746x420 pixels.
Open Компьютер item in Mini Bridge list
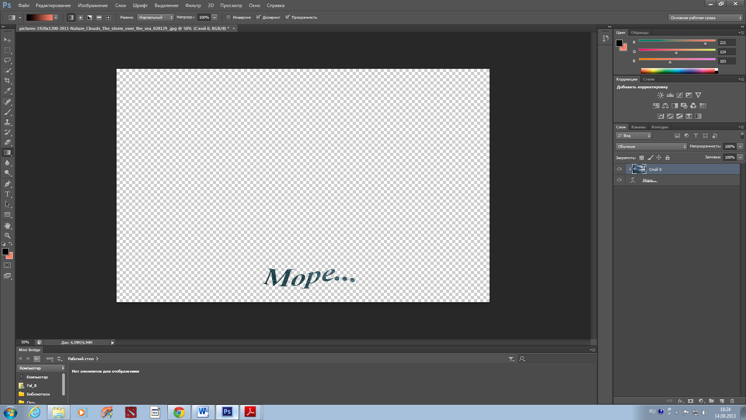tap(37, 377)
